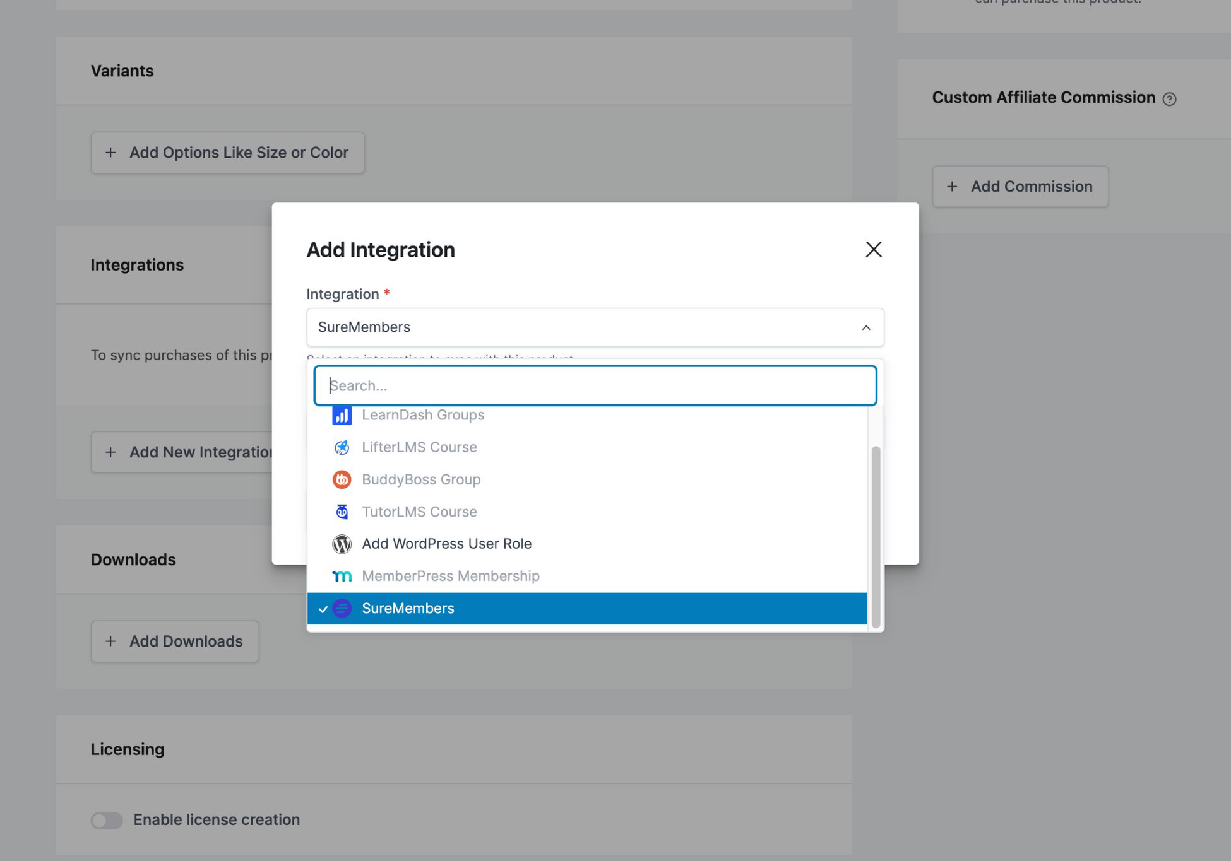The width and height of the screenshot is (1231, 861).
Task: Click the Add New Integration button
Action: click(x=182, y=452)
